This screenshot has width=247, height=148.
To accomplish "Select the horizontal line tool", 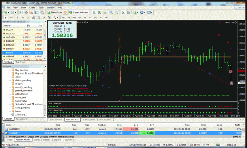I will pos(23,17).
